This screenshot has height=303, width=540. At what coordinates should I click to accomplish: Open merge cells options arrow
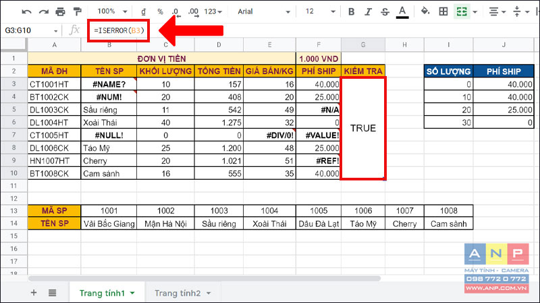[x=475, y=12]
